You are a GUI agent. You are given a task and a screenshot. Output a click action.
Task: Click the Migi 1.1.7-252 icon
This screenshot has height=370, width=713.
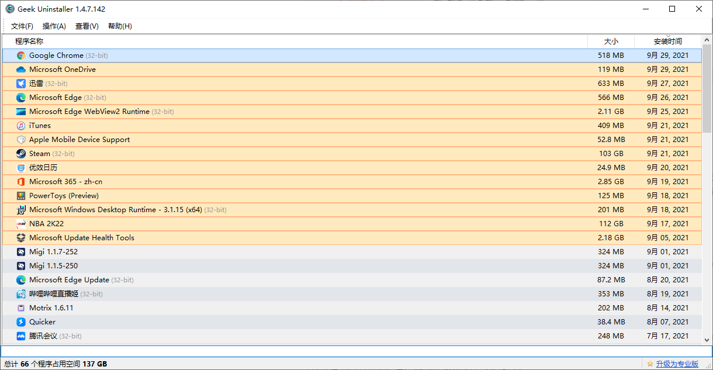21,252
